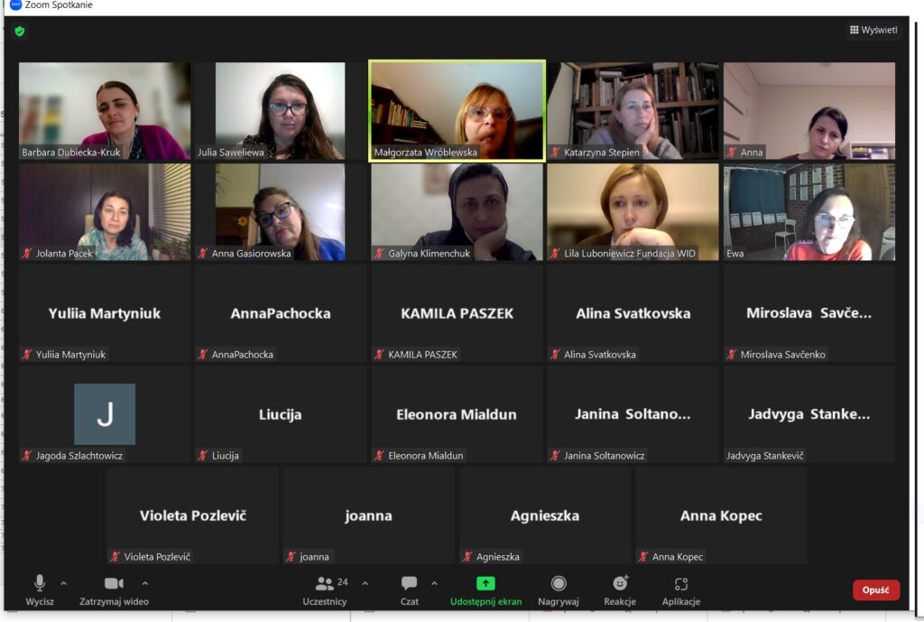Start recording with Nagrywaj
Screen dimensions: 924x622
point(558,590)
